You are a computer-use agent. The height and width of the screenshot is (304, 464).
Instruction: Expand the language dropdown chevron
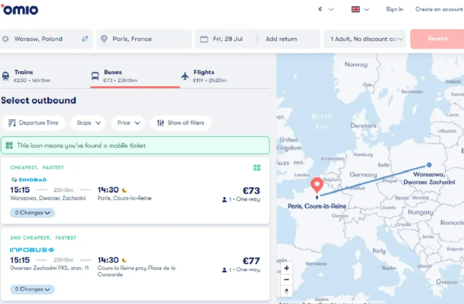tap(367, 9)
